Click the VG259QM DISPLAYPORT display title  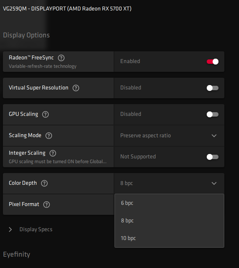[x=67, y=8]
